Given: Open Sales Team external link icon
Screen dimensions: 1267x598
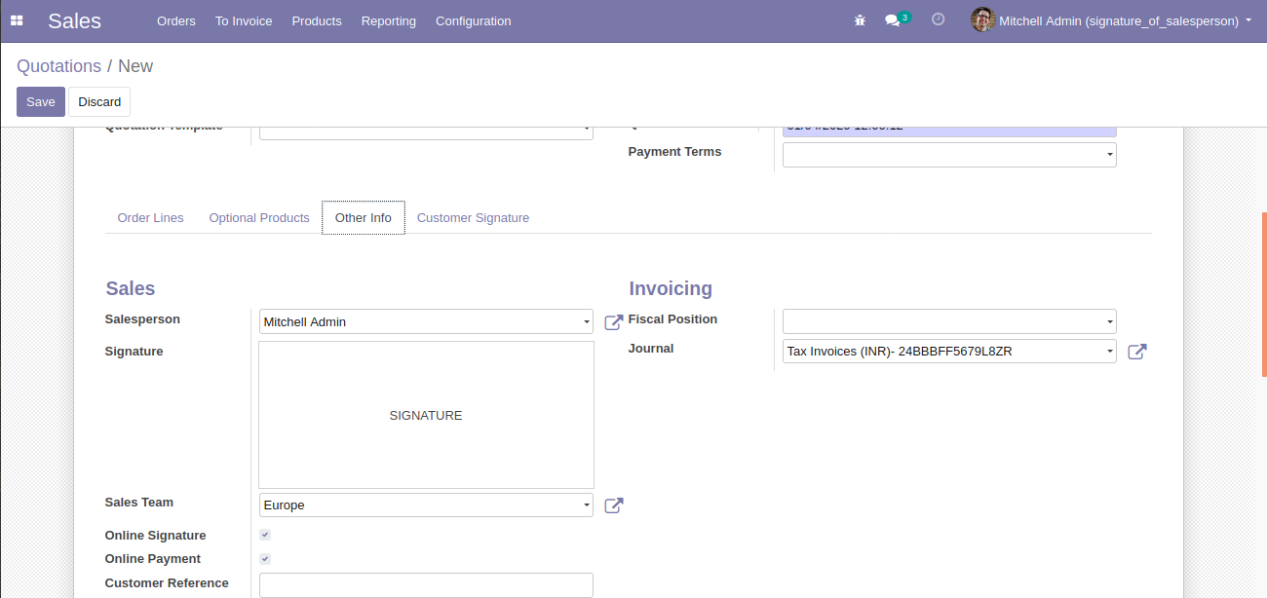Looking at the screenshot, I should 614,505.
